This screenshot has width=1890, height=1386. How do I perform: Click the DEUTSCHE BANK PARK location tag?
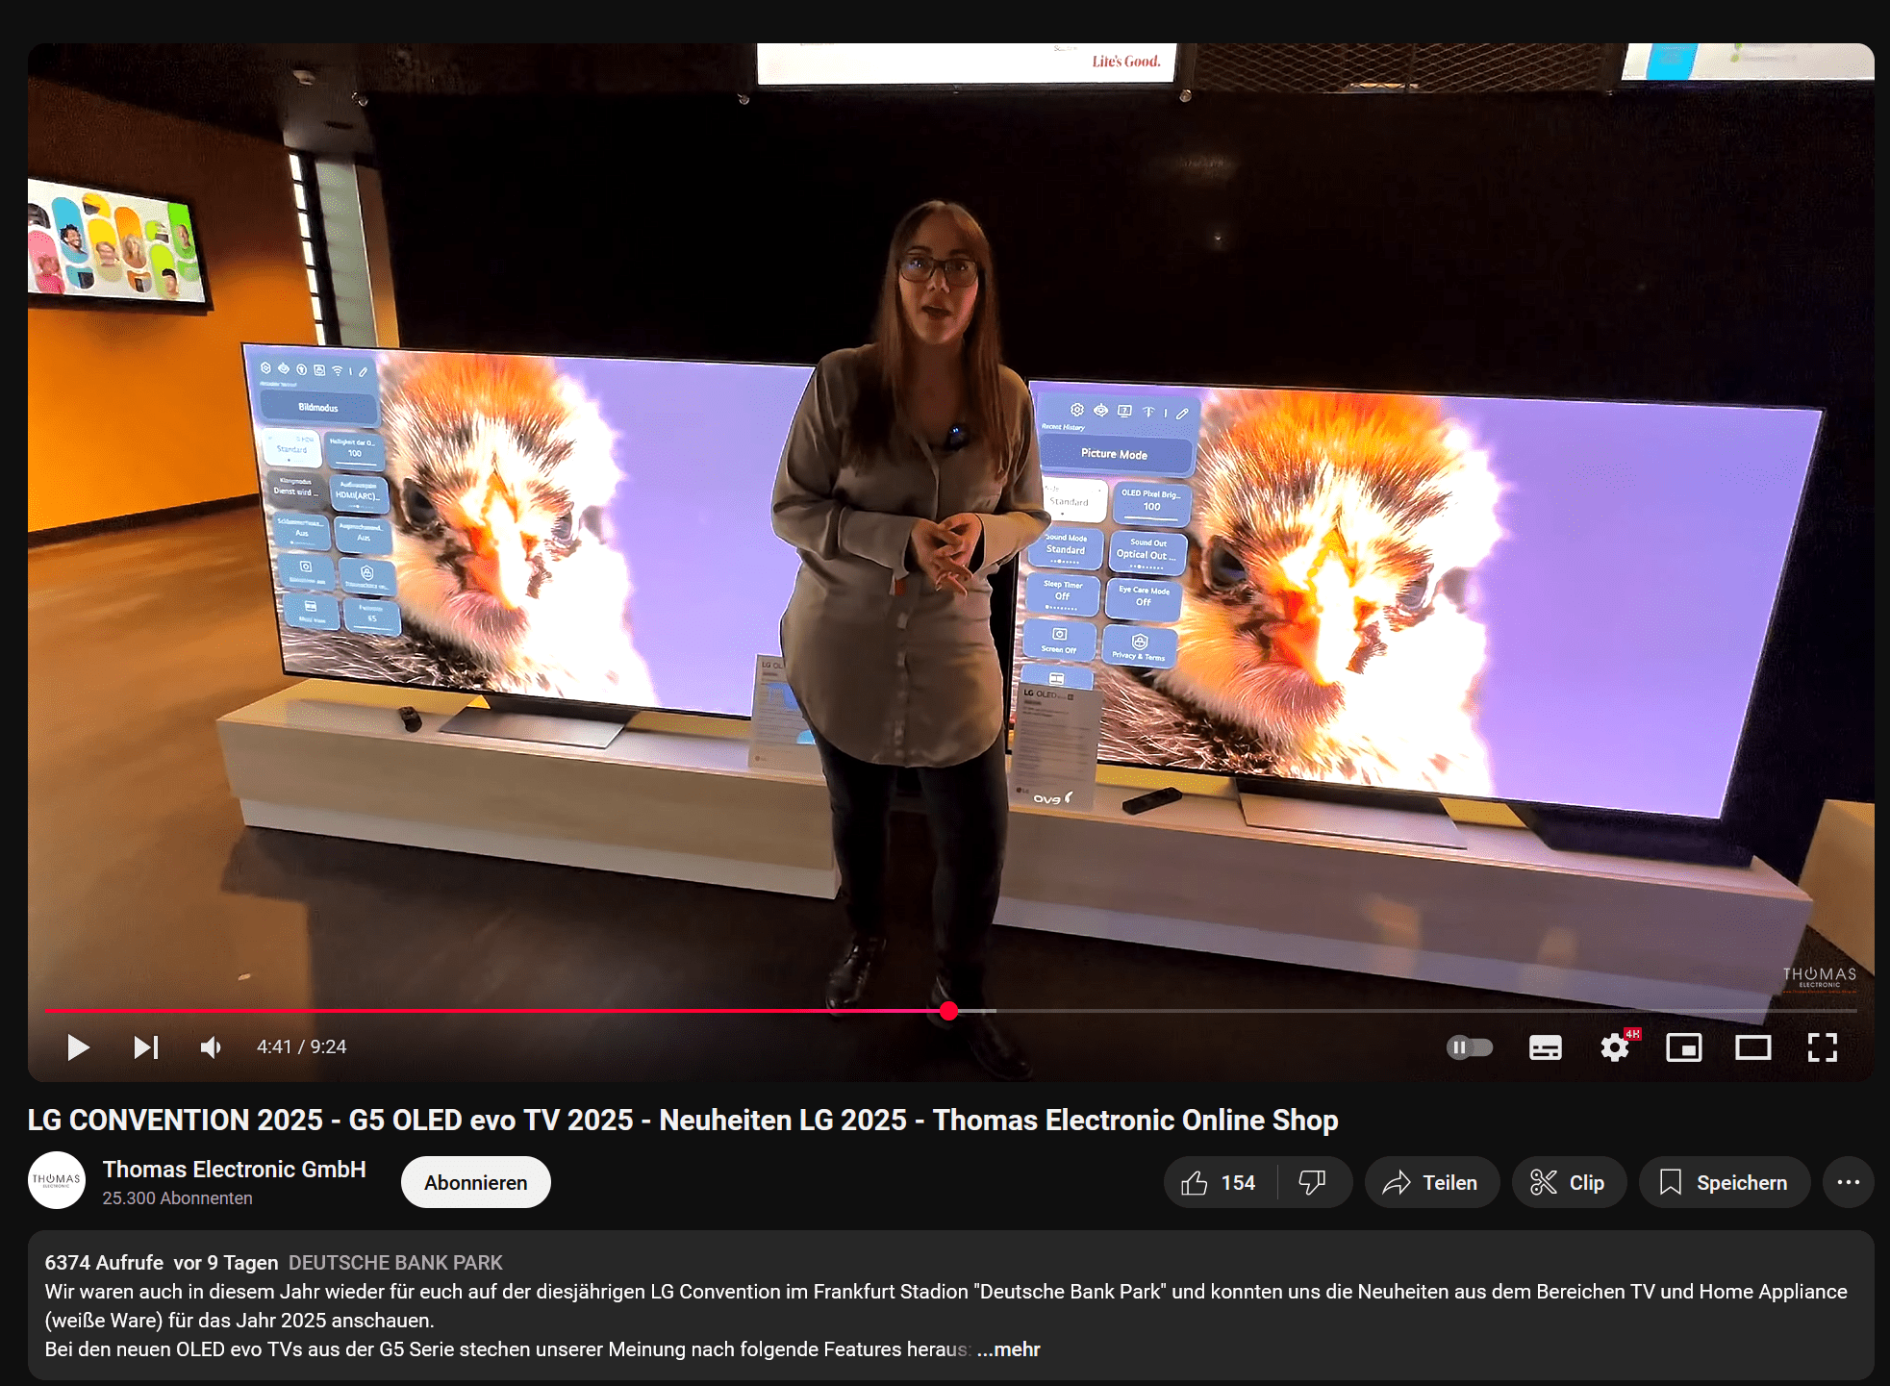395,1263
